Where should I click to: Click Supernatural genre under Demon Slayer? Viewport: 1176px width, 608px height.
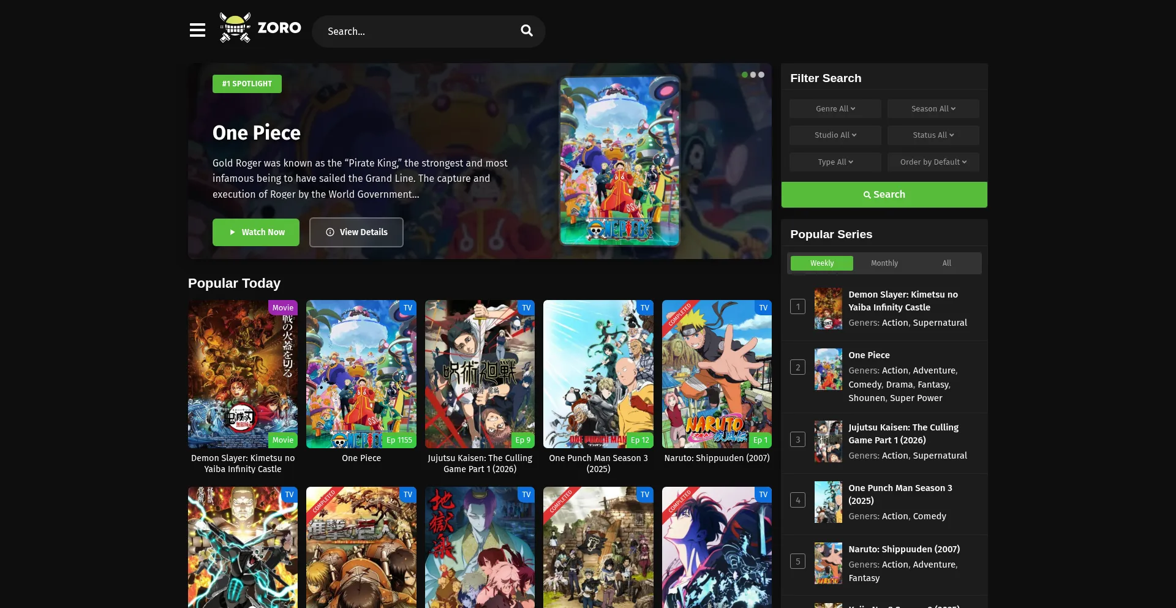(940, 323)
